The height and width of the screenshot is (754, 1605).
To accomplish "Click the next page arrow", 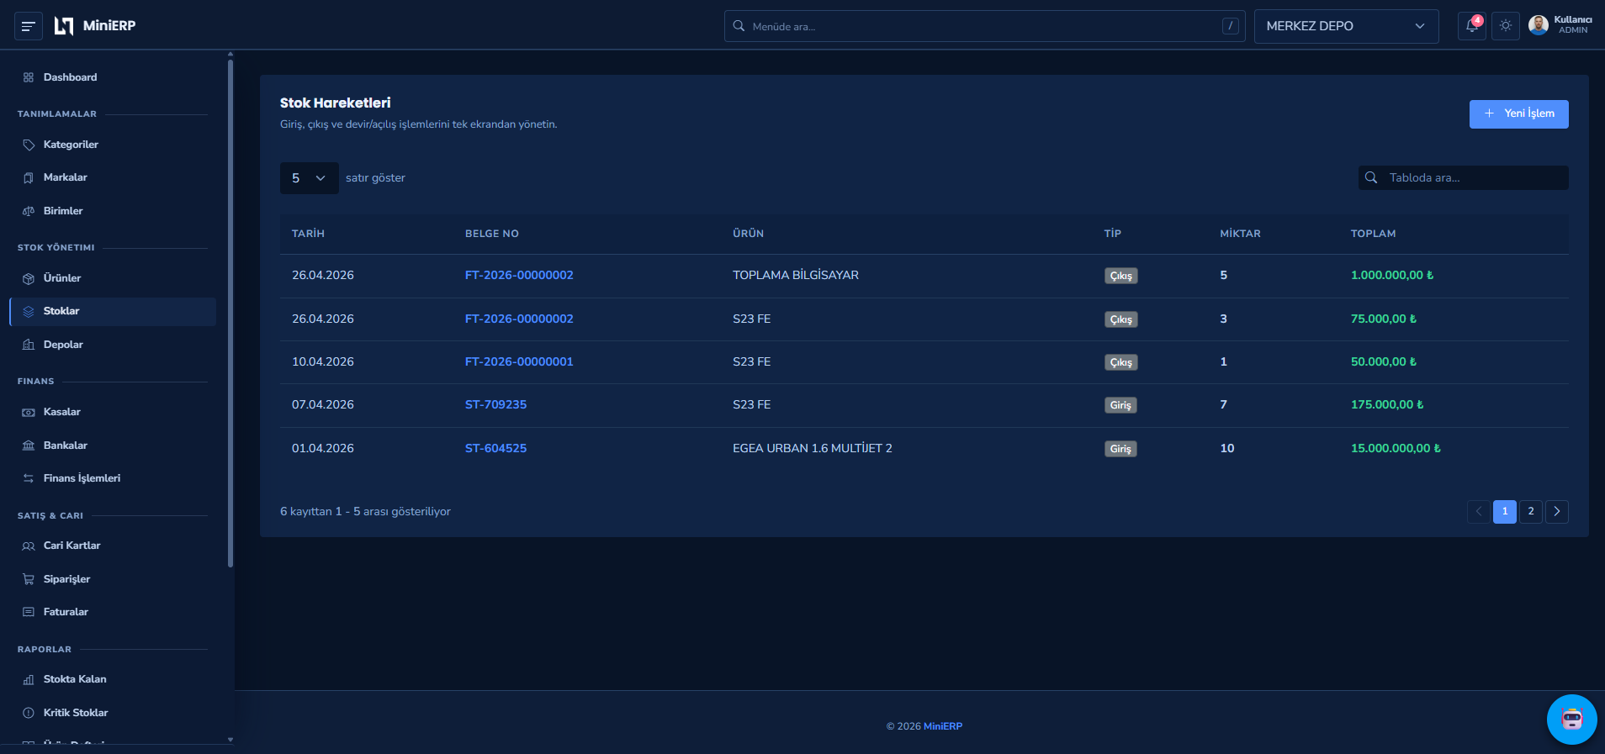I will [1557, 512].
